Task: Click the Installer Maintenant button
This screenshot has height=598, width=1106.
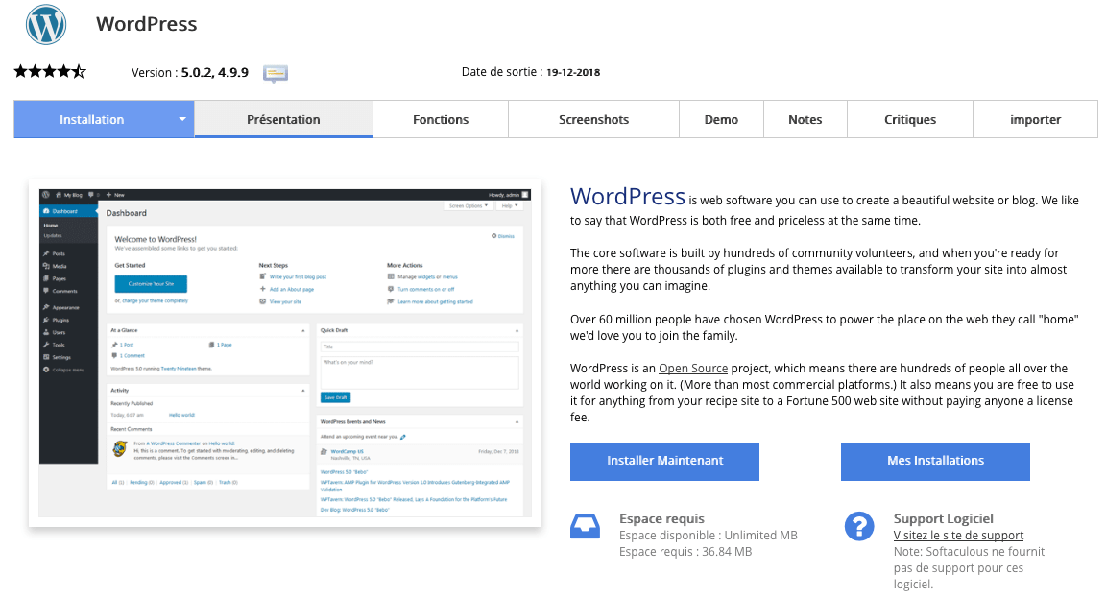Action: click(x=664, y=461)
